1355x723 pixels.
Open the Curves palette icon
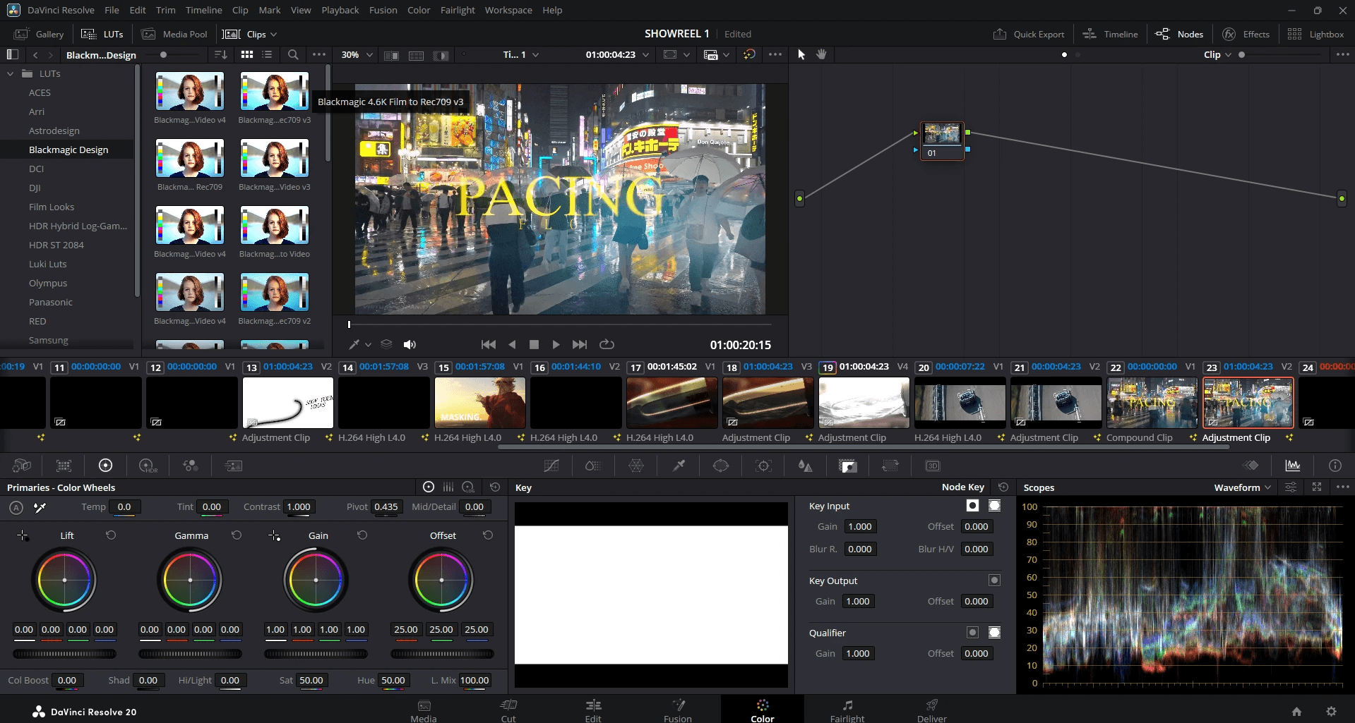pos(551,466)
